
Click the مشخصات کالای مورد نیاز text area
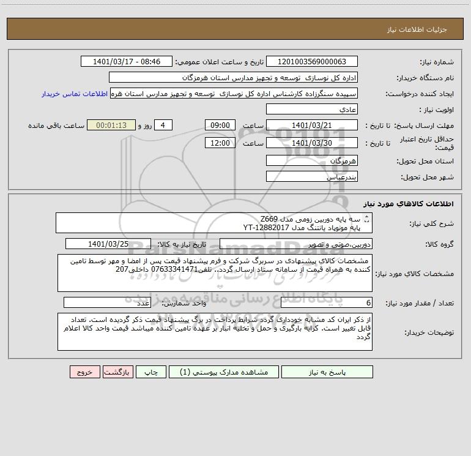tap(215, 273)
